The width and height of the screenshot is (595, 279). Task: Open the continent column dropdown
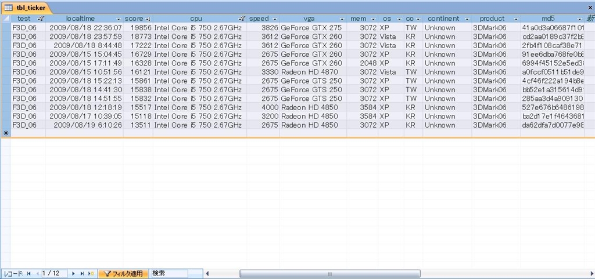point(467,19)
